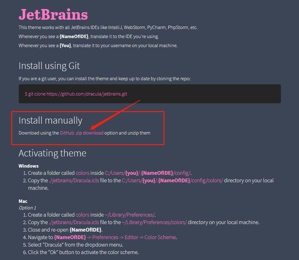
Task: Click the 'This theme works with all JetBrains IDEs' line
Action: (x=108, y=27)
